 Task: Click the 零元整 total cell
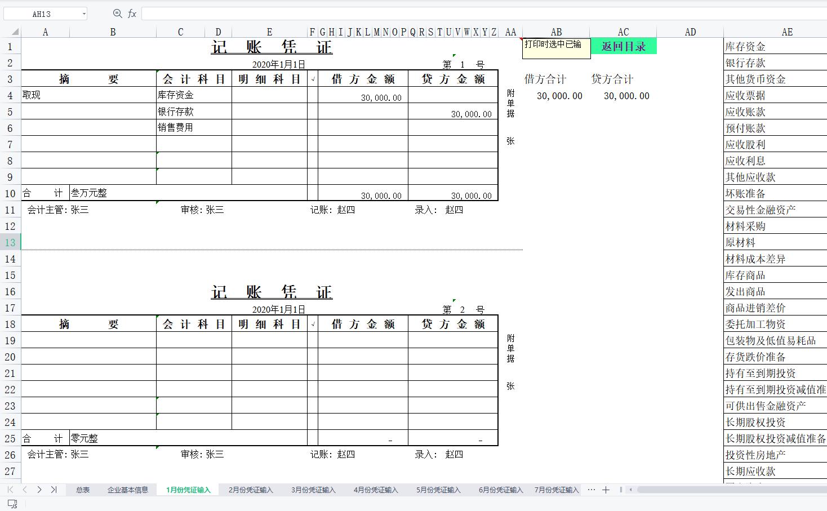189,438
